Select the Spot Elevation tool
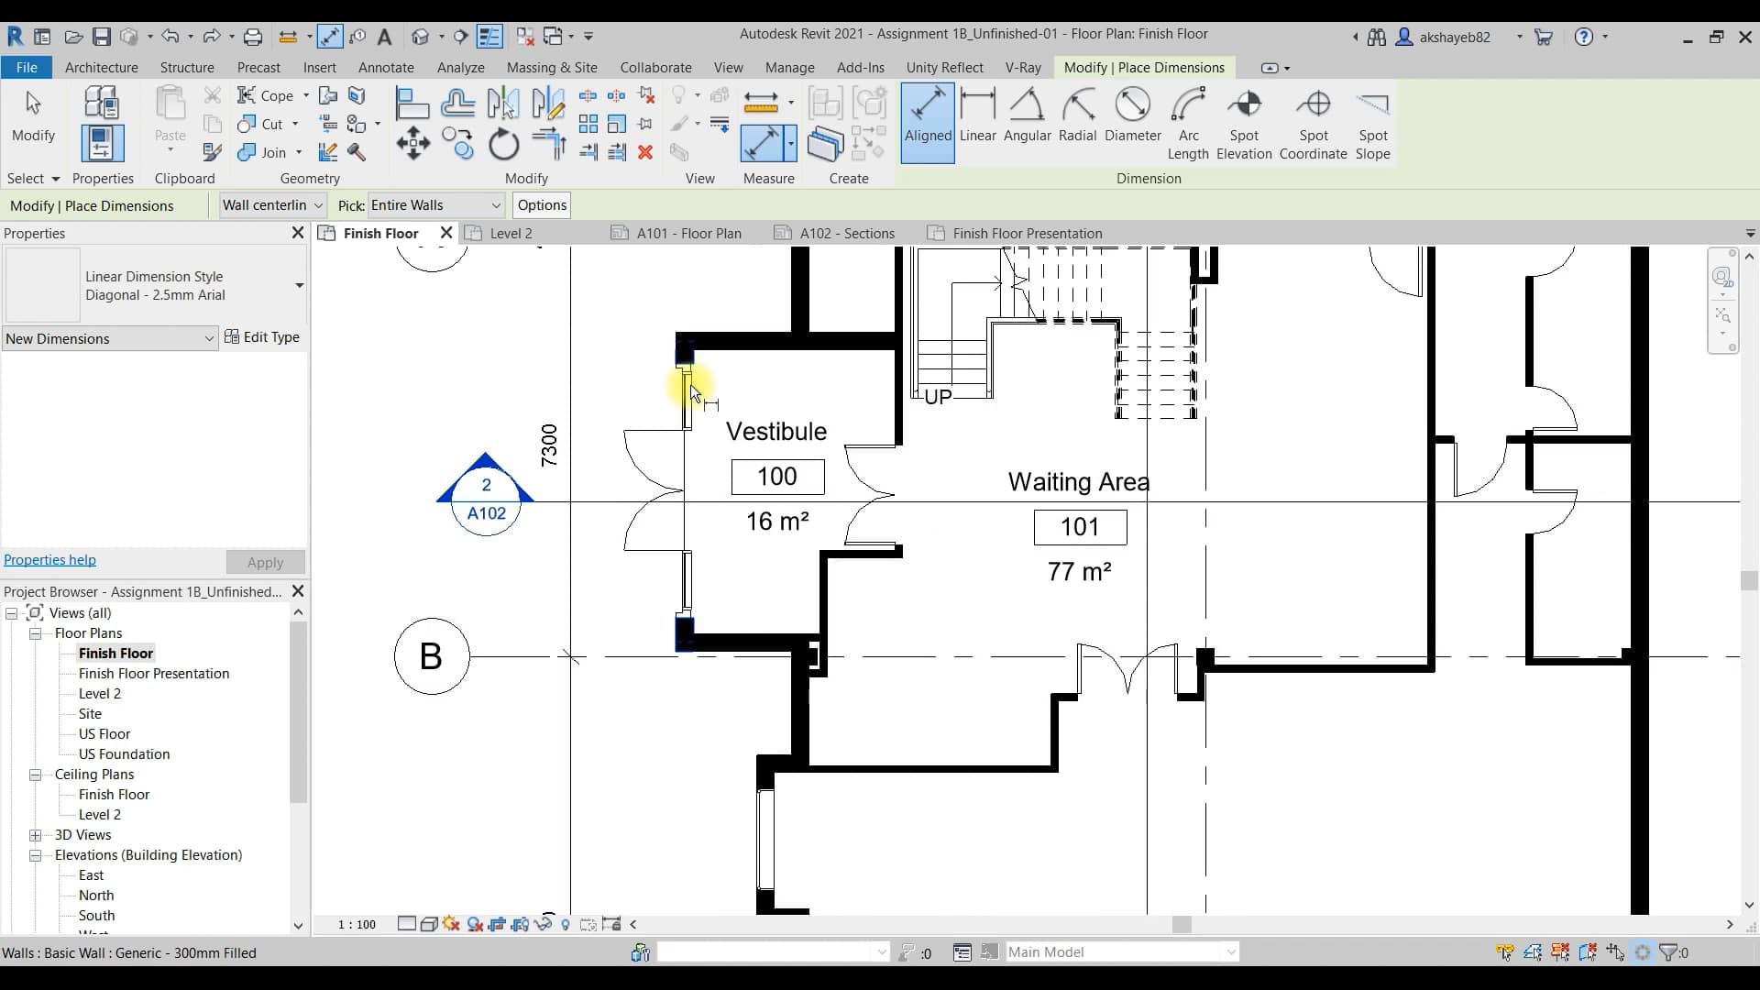 (x=1245, y=124)
